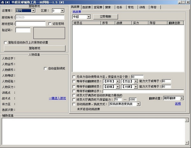
Task: Open the 说明 link
Action: coord(178,104)
